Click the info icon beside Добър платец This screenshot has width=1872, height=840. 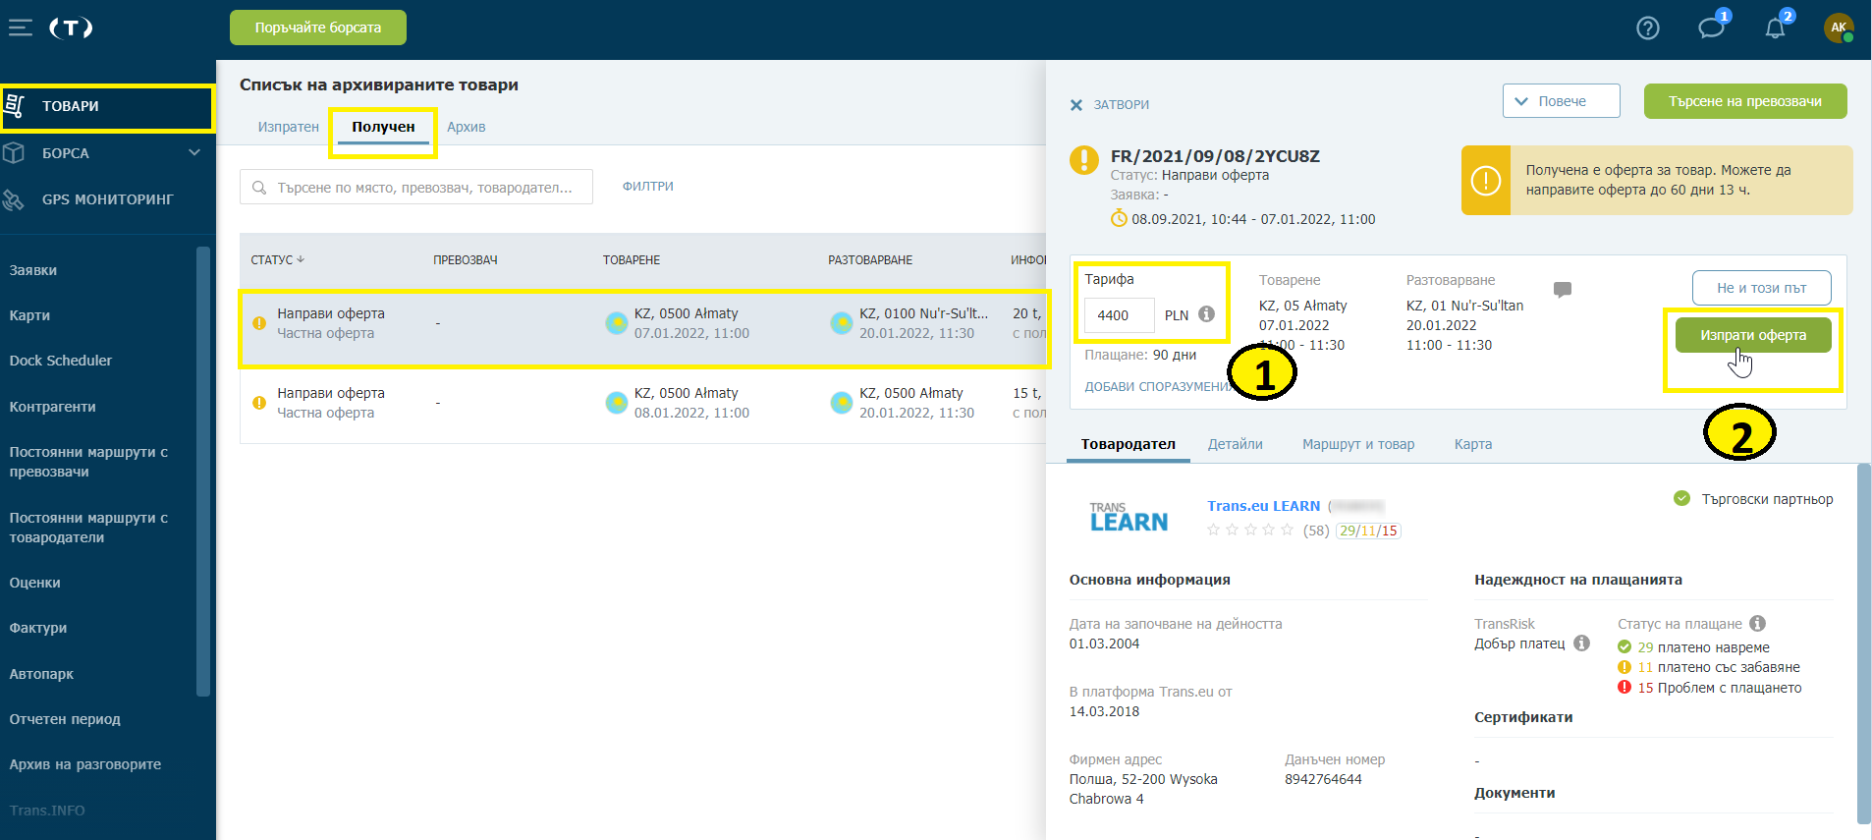(1581, 644)
